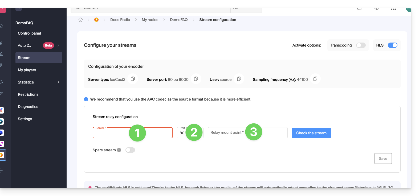
Task: Turn on the Spare stream switch
Action: tap(130, 150)
